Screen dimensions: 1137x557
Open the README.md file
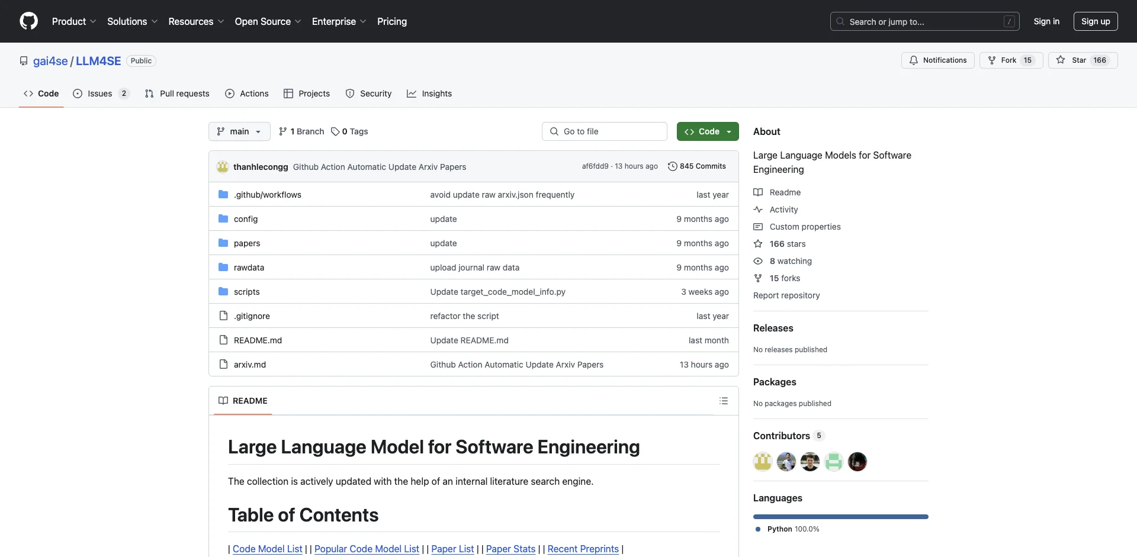pyautogui.click(x=258, y=340)
